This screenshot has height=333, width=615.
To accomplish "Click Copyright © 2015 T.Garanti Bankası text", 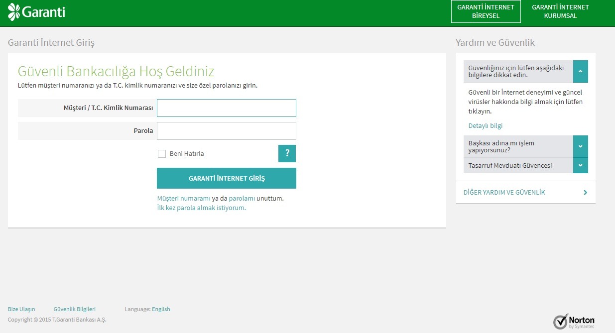I will (x=57, y=320).
